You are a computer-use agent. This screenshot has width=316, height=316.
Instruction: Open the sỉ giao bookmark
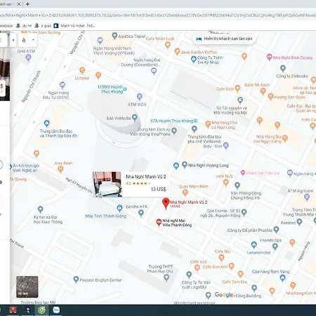pyautogui.click(x=43, y=26)
